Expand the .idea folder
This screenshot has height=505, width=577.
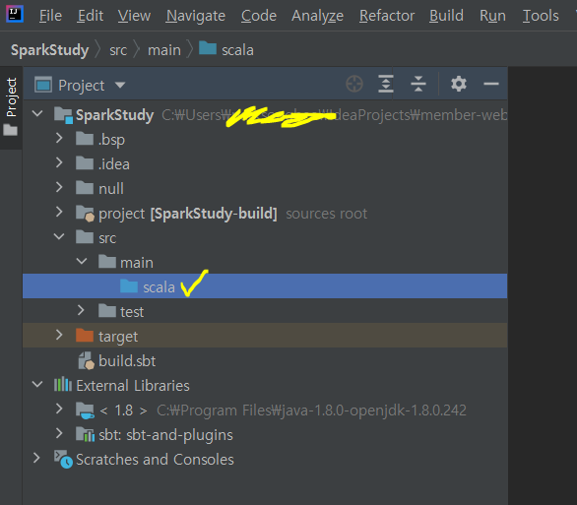[59, 163]
